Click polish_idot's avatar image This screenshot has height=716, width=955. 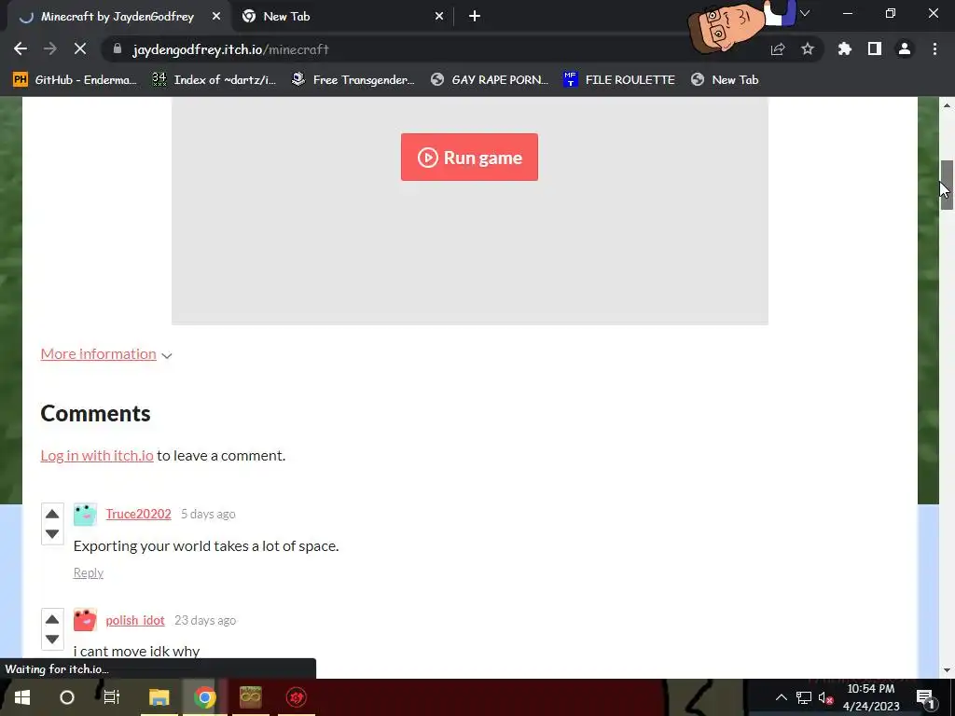[x=85, y=620]
